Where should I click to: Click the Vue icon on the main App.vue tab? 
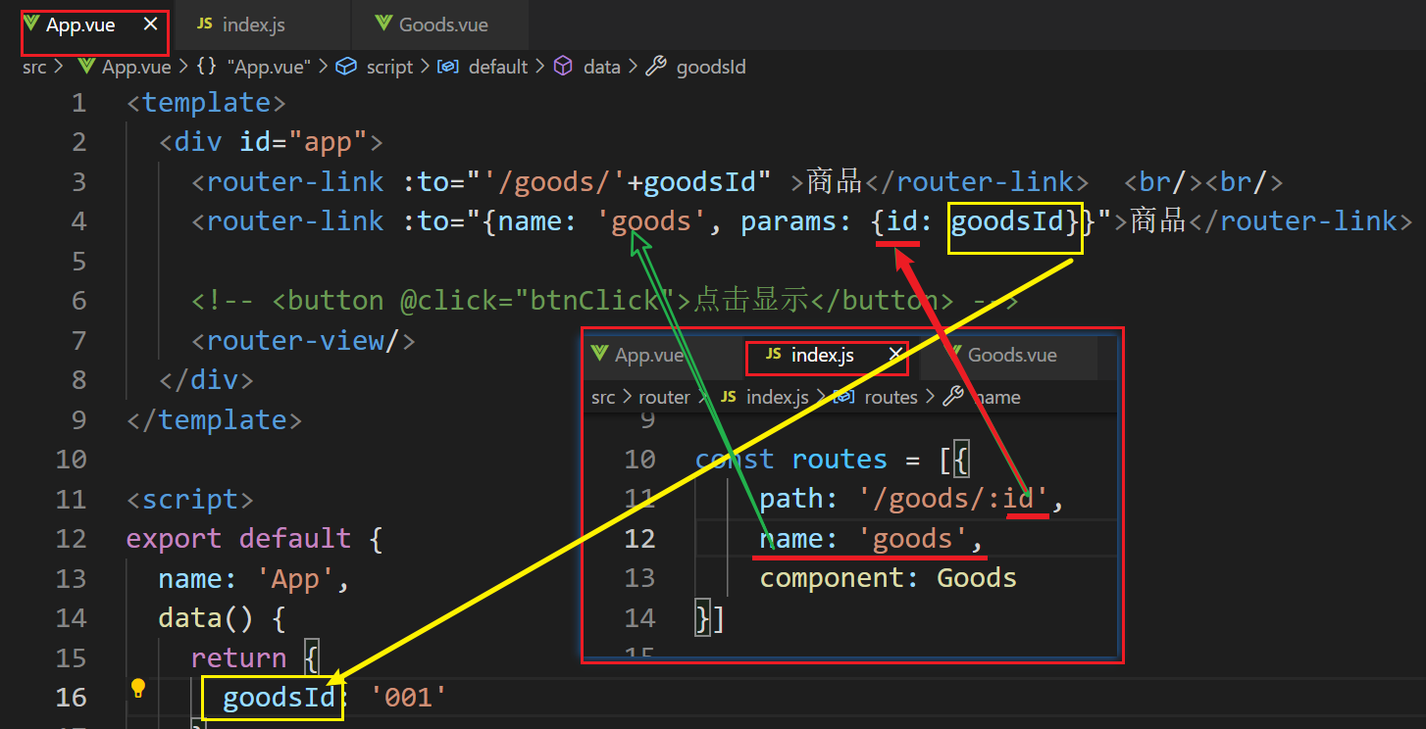[32, 24]
